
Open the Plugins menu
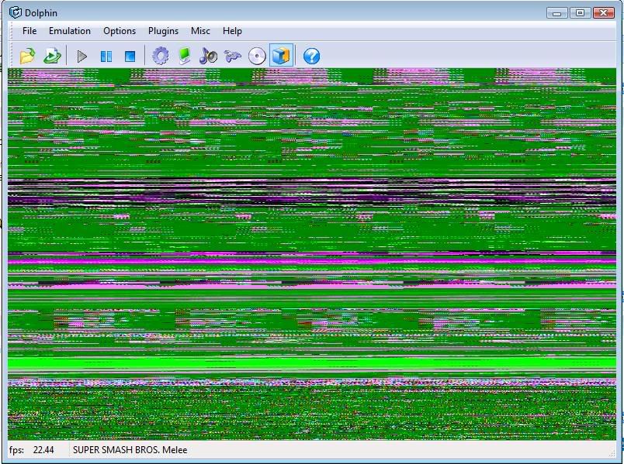click(x=163, y=31)
